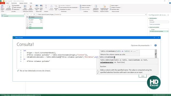Sort ascending with the A-Z icon
Screen dimensions: 171x96
pos(46,5)
